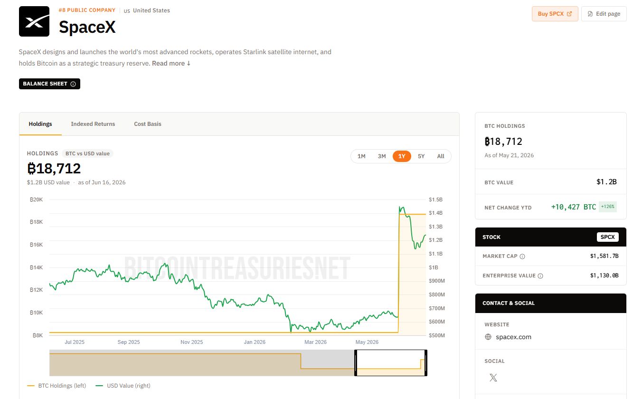Click the large ₿18,712 holdings figure above chart
Screen dimensions: 642x399
tap(54, 169)
